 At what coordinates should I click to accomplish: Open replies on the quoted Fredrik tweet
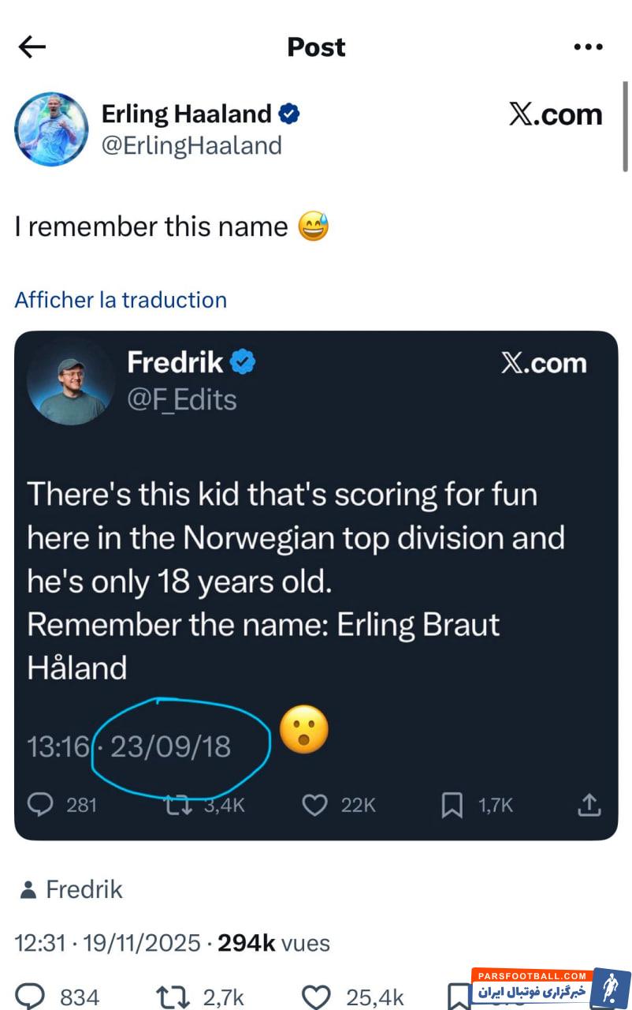click(39, 805)
